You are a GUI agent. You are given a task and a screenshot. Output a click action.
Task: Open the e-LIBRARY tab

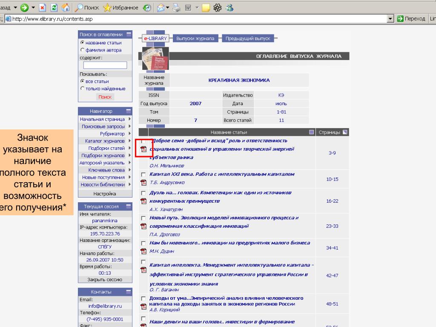pyautogui.click(x=155, y=38)
